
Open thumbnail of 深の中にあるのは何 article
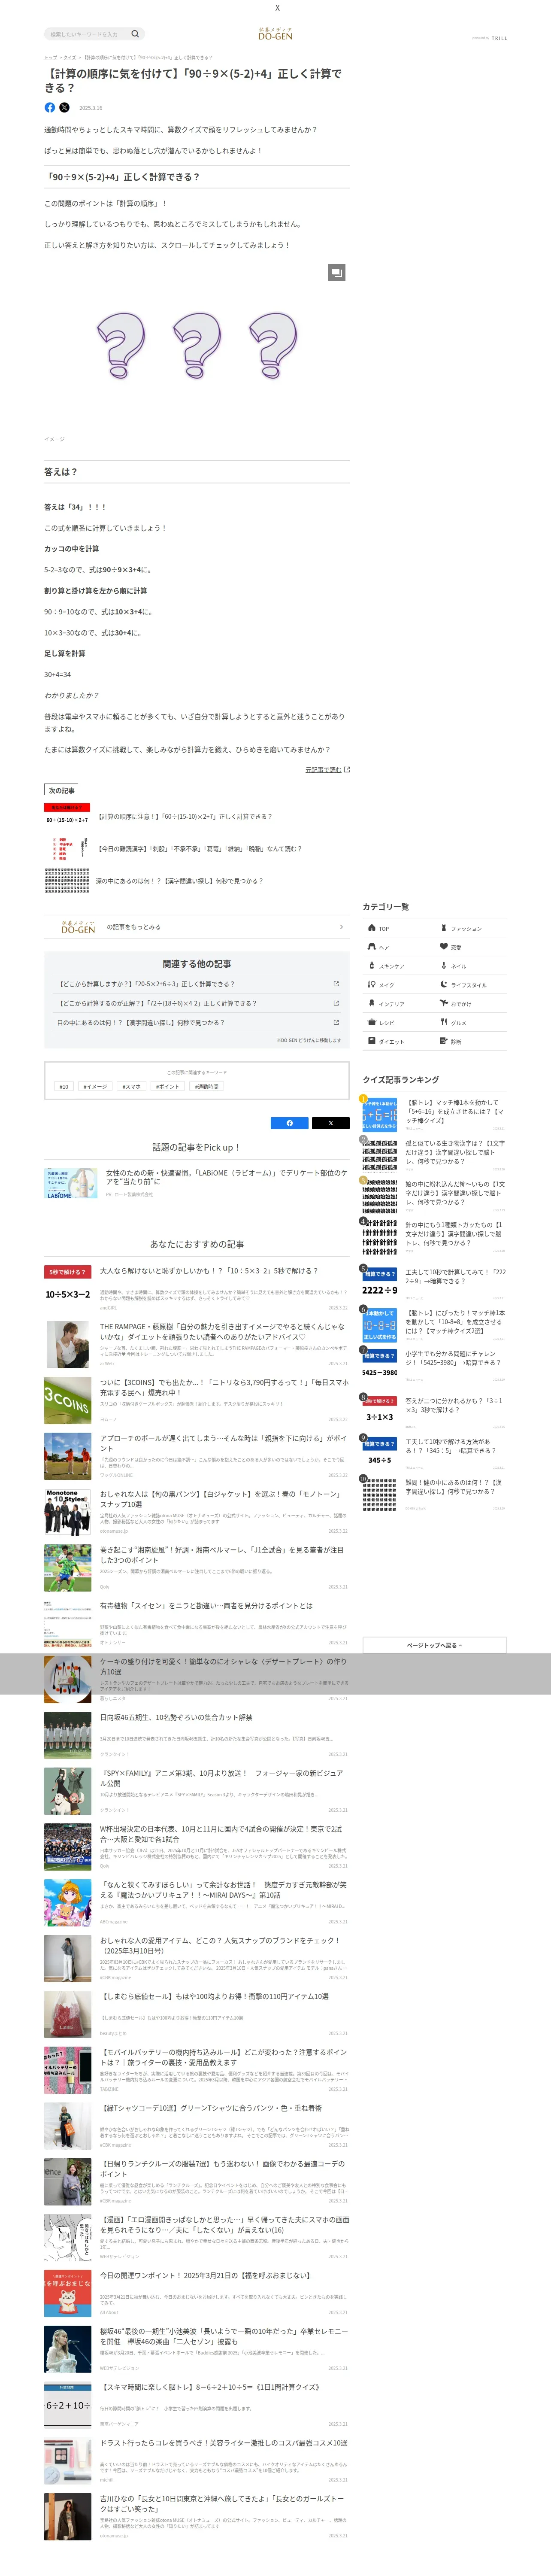(x=67, y=880)
